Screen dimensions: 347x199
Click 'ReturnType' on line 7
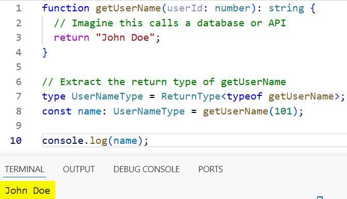point(191,96)
